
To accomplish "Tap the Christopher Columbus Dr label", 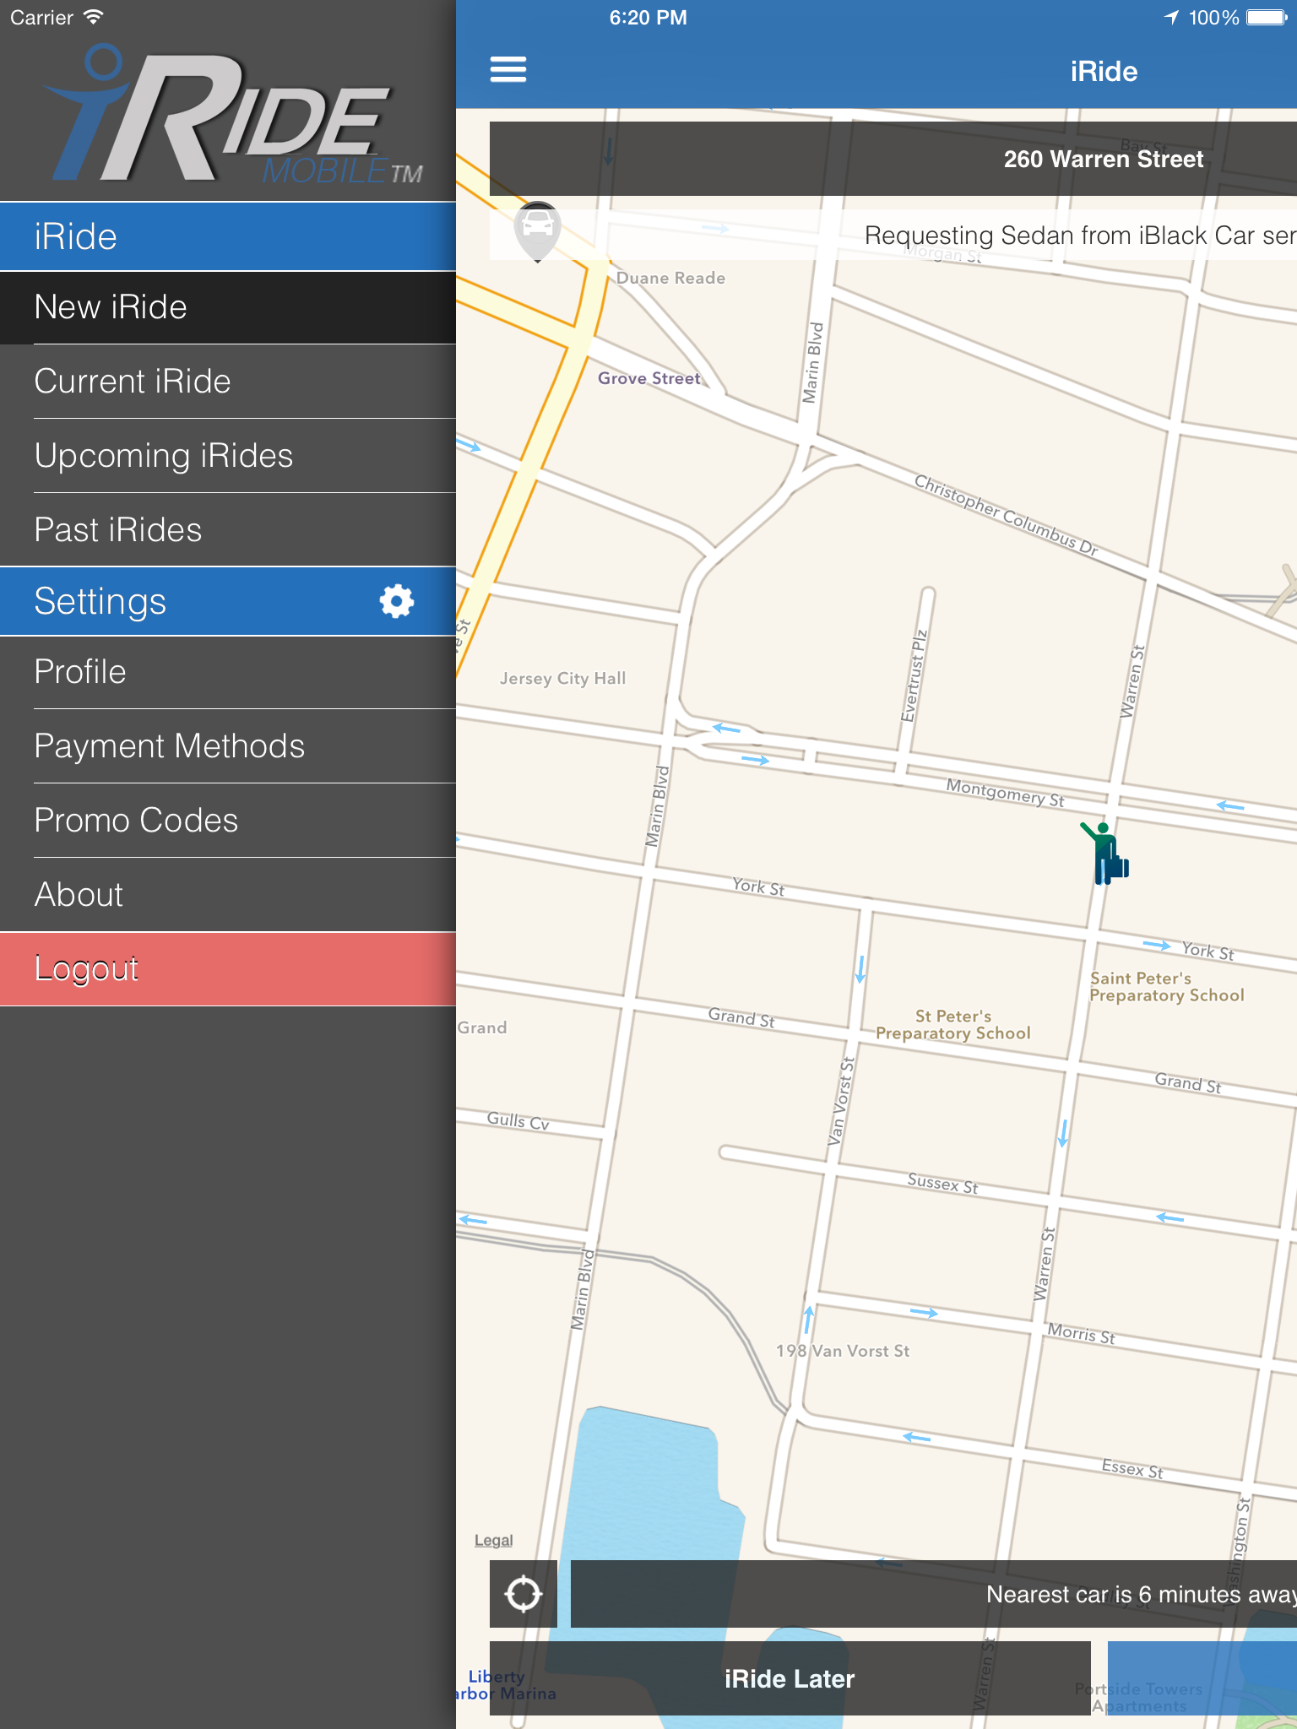I will (1007, 515).
